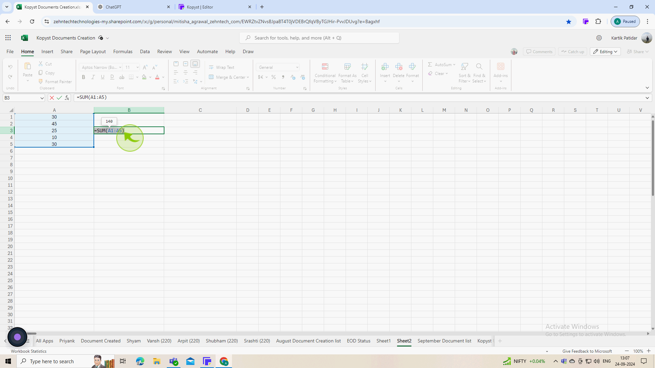Image resolution: width=655 pixels, height=368 pixels.
Task: Toggle Bold formatting
Action: (x=84, y=77)
